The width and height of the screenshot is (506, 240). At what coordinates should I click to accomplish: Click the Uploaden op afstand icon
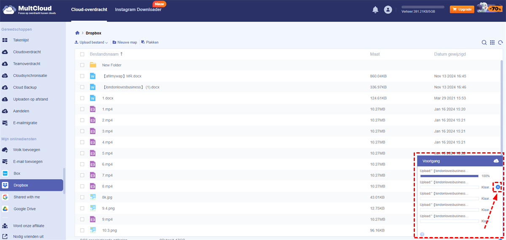click(x=5, y=99)
